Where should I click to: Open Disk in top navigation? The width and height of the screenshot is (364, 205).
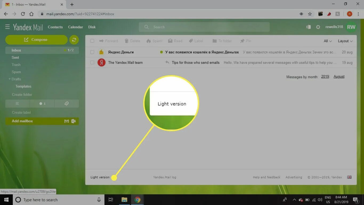[x=92, y=27]
